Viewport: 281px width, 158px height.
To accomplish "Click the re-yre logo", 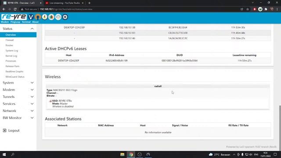I will 14,17.
